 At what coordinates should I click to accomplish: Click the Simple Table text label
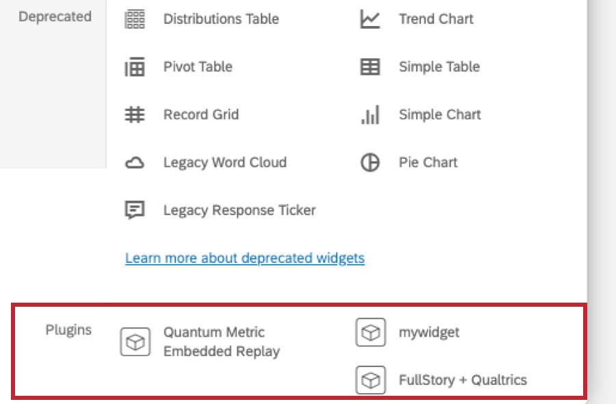(439, 66)
